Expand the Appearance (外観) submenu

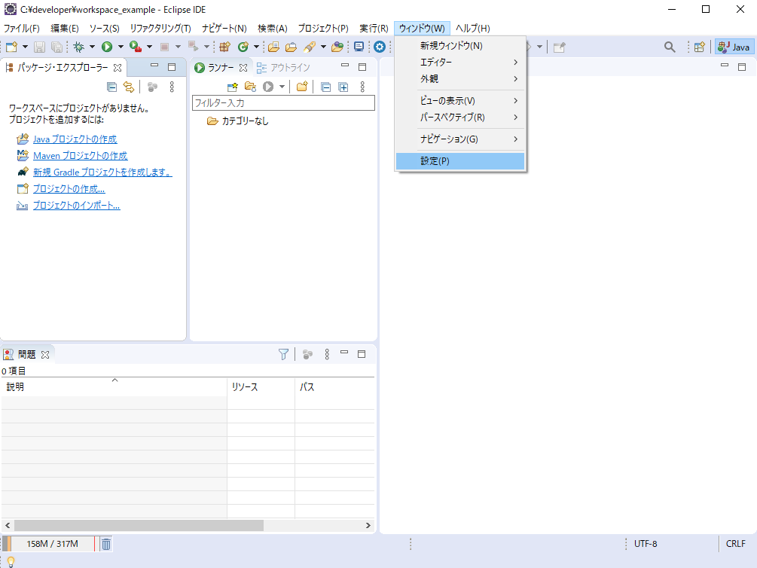tap(460, 79)
